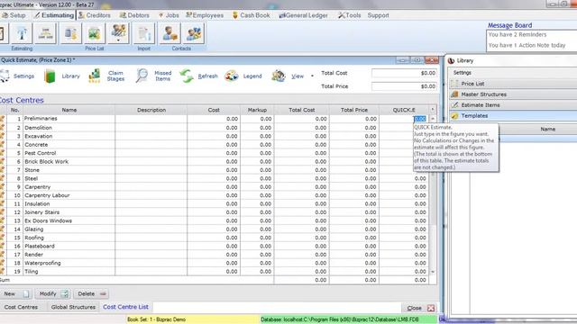577x324 pixels.
Task: Click the Name header in Library panel
Action: click(547, 129)
